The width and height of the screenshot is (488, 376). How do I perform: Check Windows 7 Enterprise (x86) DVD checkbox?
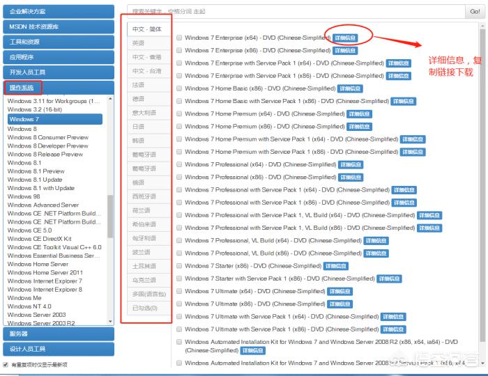point(179,50)
